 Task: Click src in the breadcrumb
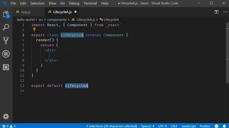[x=41, y=20]
